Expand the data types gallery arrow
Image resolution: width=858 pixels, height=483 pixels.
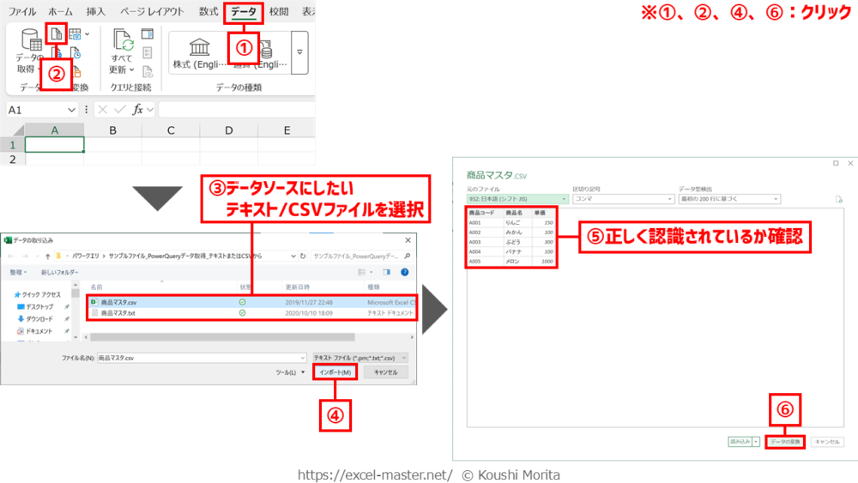299,52
